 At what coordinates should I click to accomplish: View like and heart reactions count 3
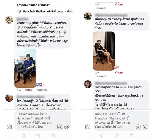[40, 84]
